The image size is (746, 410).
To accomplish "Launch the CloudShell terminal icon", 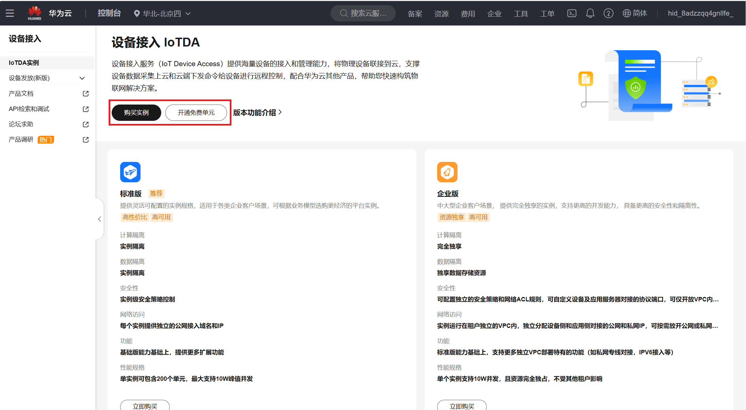I will click(x=572, y=13).
